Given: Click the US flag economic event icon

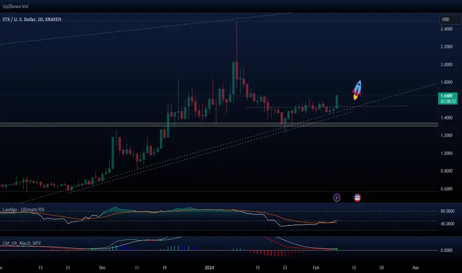Looking at the screenshot, I should coord(357,198).
